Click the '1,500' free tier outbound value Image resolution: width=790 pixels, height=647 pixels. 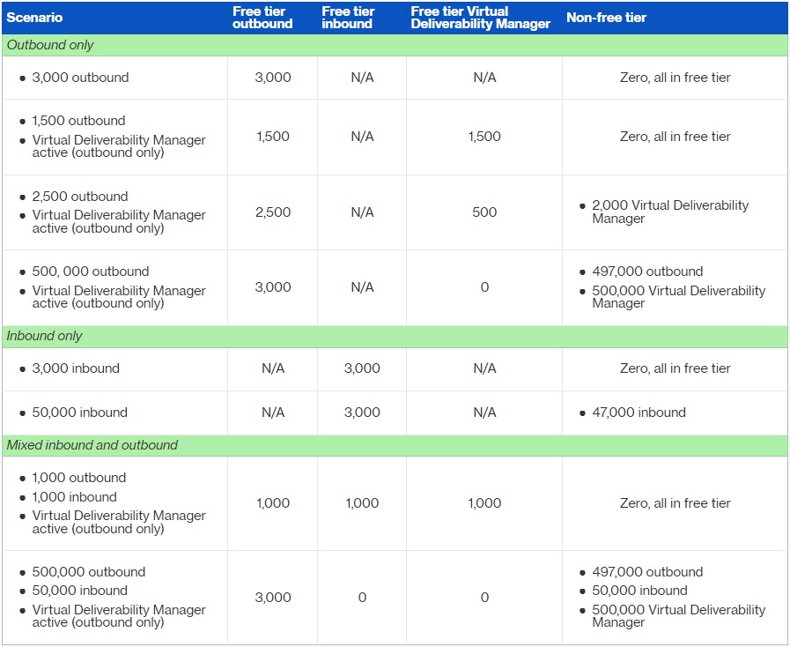click(x=273, y=137)
